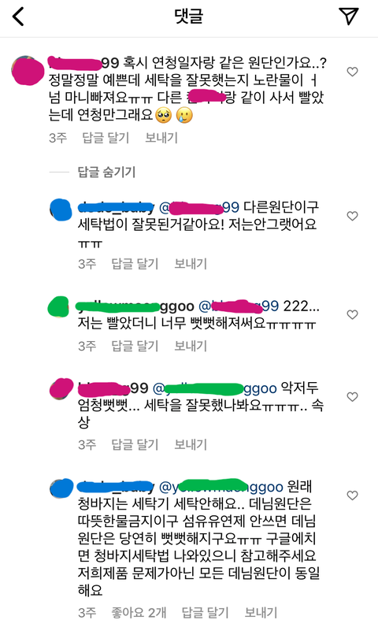
Task: Open the green-masked commenter's profile picture
Action: [59, 307]
